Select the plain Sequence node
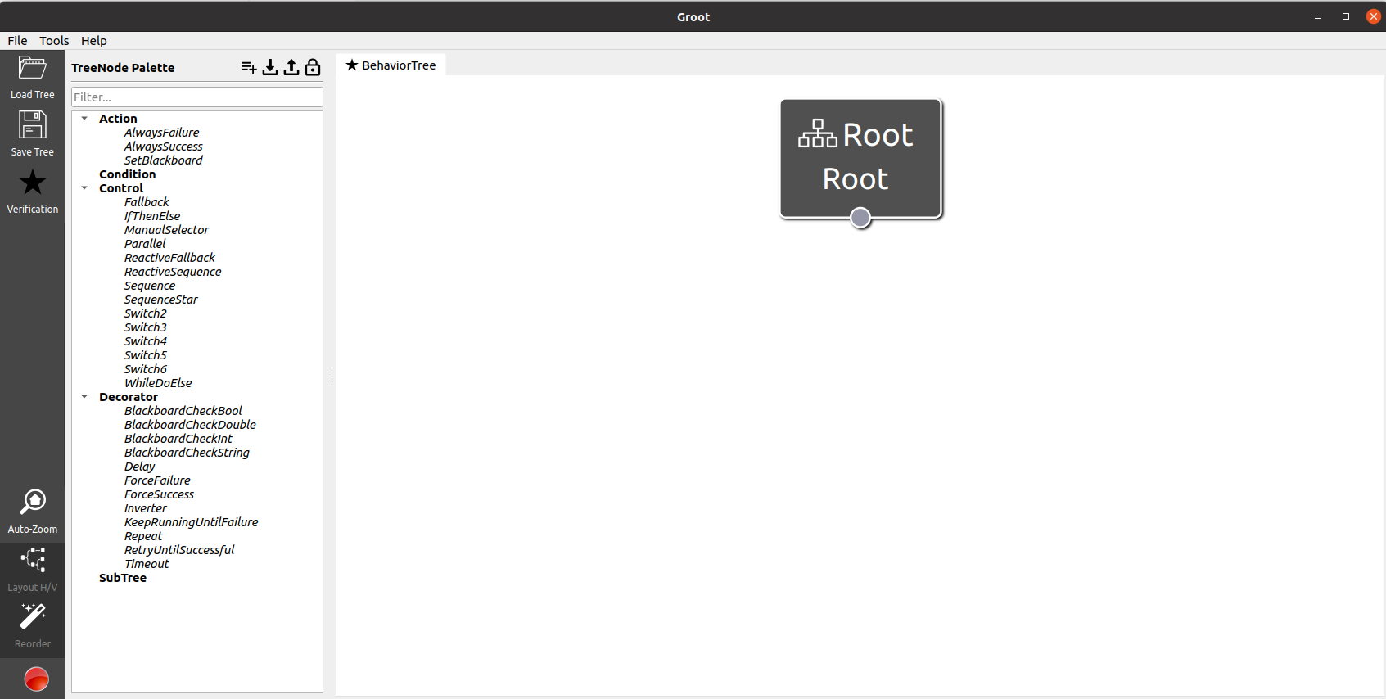Screen dimensions: 1386x699 [x=150, y=286]
